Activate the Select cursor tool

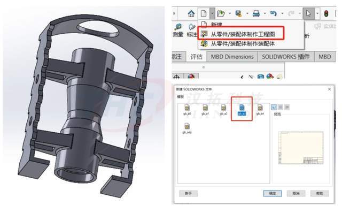309,13
